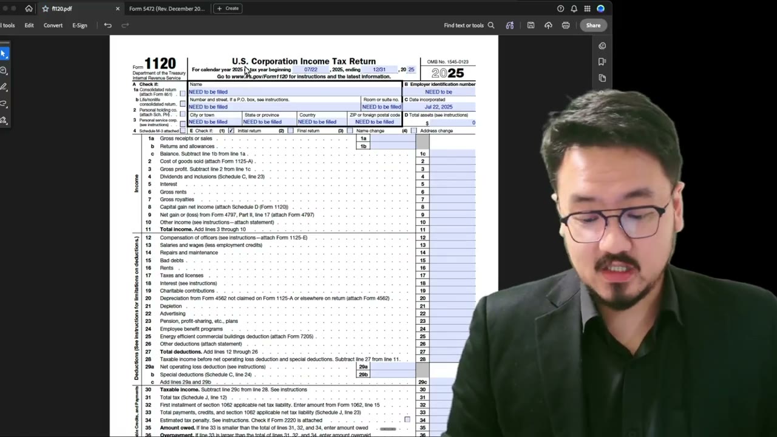
Task: Open the Bookmarks panel icon
Action: pos(602,62)
